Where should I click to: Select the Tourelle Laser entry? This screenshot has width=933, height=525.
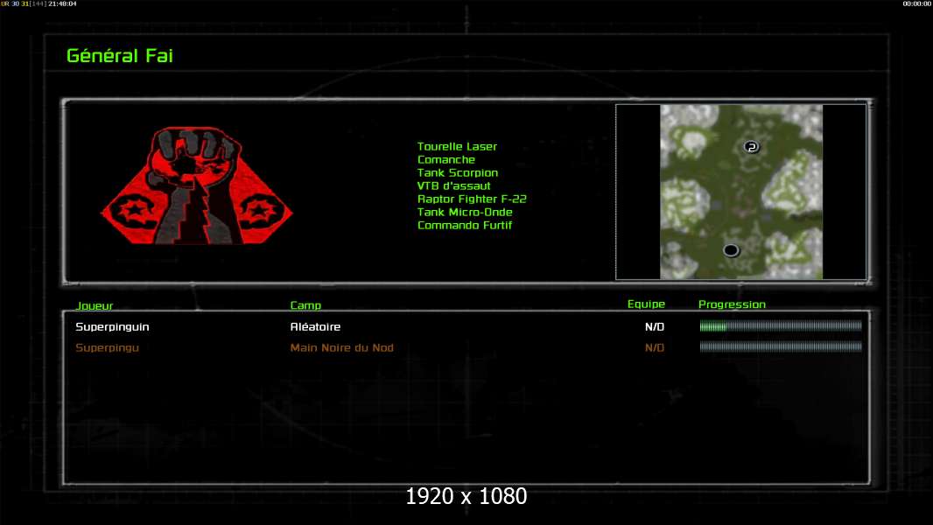(x=457, y=146)
